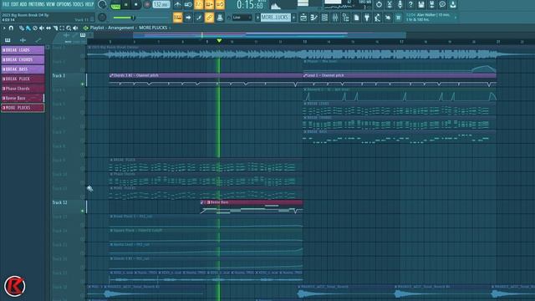Viewport: 535px width, 301px height.
Task: Toggle the step editing mode arrow
Action: click(x=188, y=17)
